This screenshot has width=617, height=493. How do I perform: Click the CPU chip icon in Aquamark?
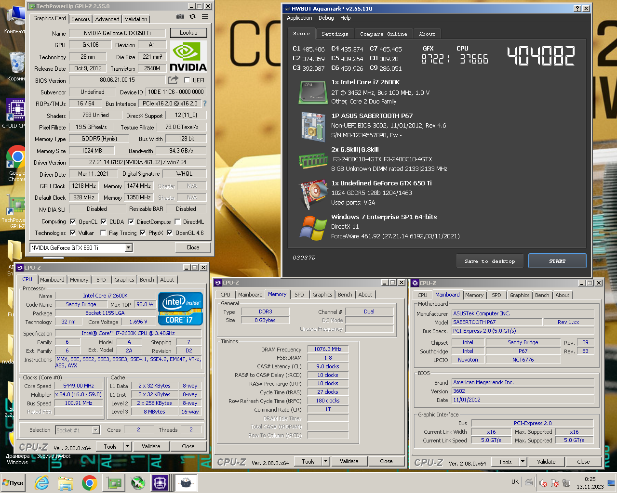[x=313, y=92]
